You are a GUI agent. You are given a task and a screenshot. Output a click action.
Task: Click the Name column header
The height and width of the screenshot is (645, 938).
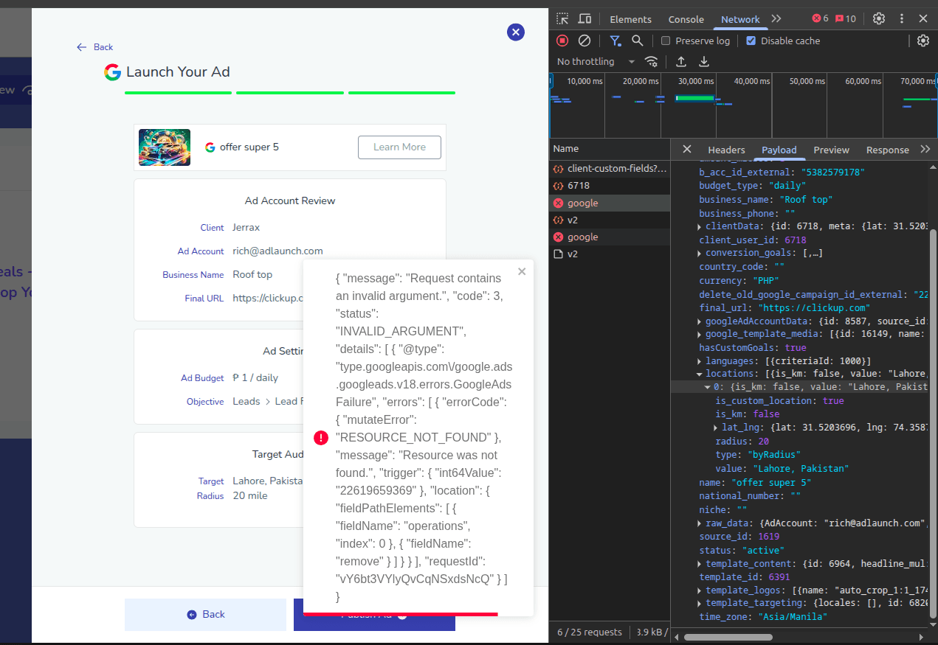coord(610,149)
